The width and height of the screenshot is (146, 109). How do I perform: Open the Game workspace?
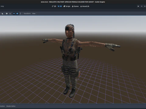point(75,6)
